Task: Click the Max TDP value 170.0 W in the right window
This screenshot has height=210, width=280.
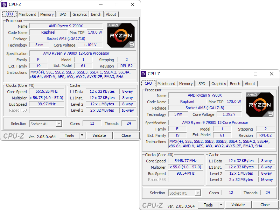Action: click(234, 101)
